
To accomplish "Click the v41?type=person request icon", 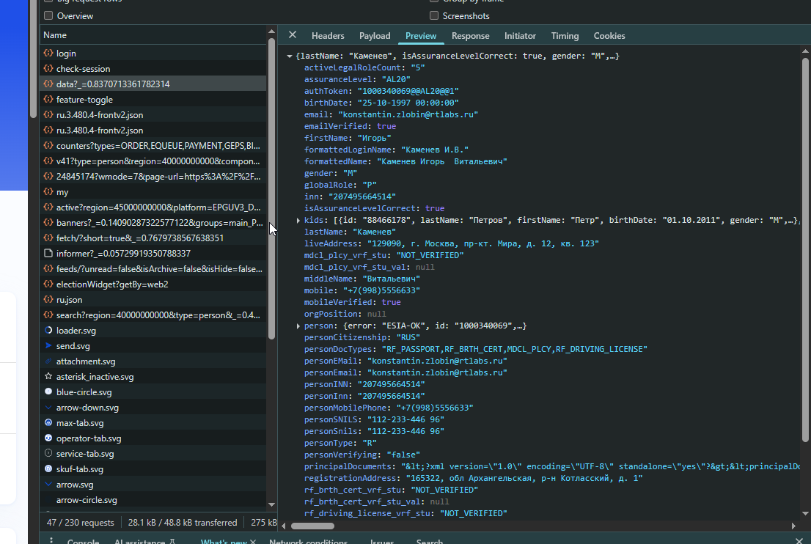I will pos(48,161).
